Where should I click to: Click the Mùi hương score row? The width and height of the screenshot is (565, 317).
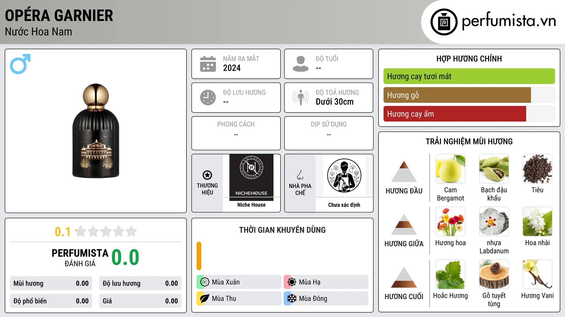(x=51, y=283)
